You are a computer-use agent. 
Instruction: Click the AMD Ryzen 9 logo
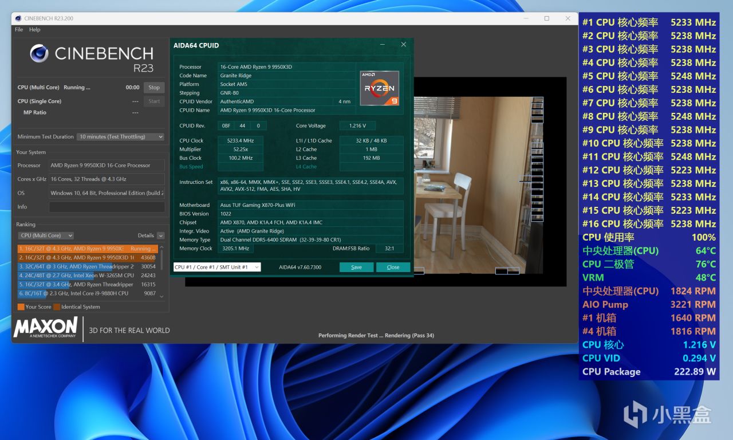click(x=379, y=88)
